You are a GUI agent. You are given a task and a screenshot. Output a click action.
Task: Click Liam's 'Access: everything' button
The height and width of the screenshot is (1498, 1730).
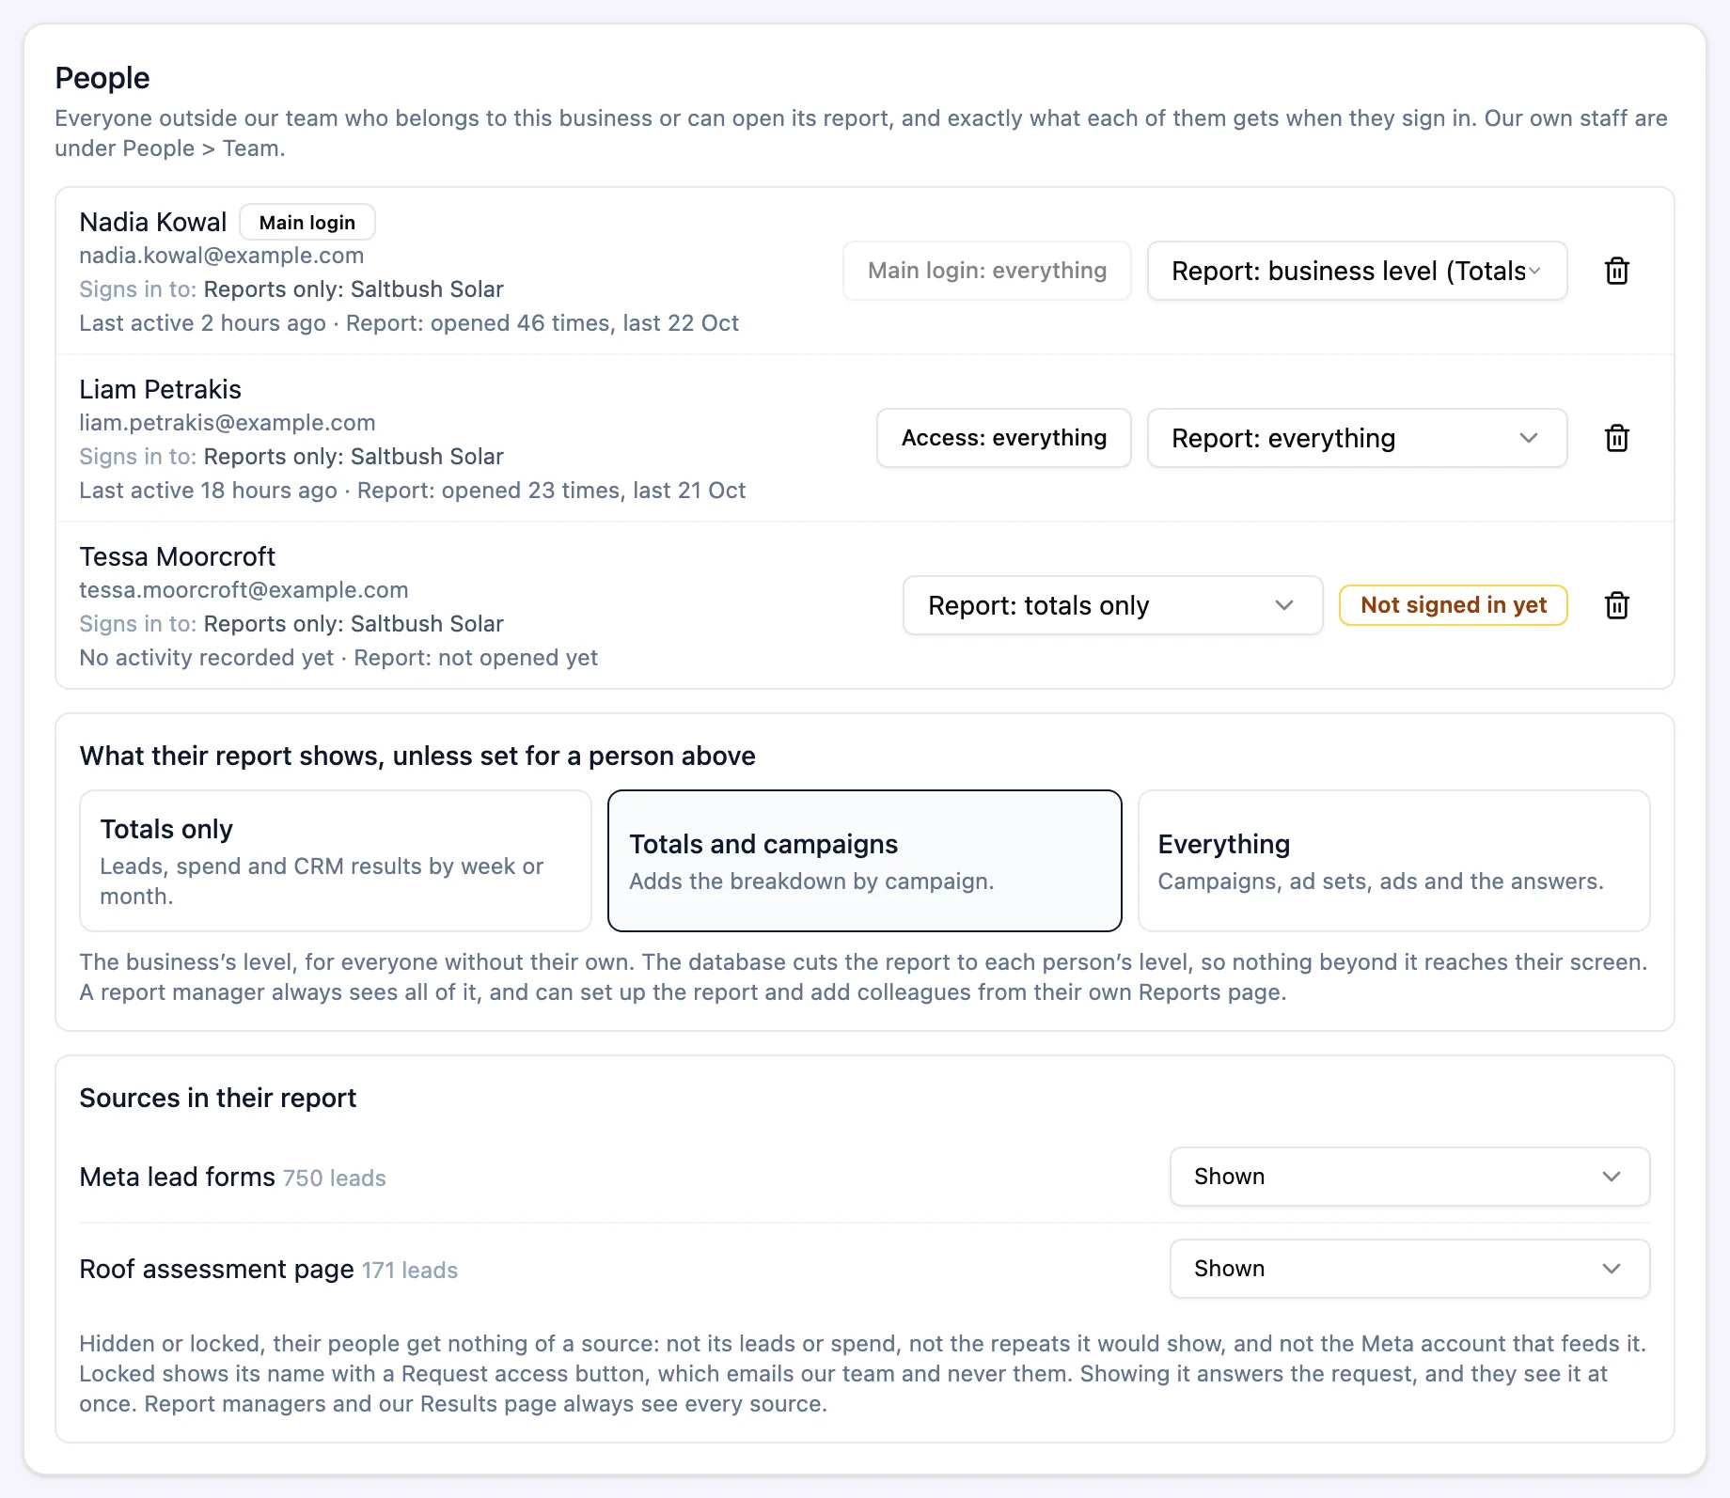pyautogui.click(x=1003, y=438)
